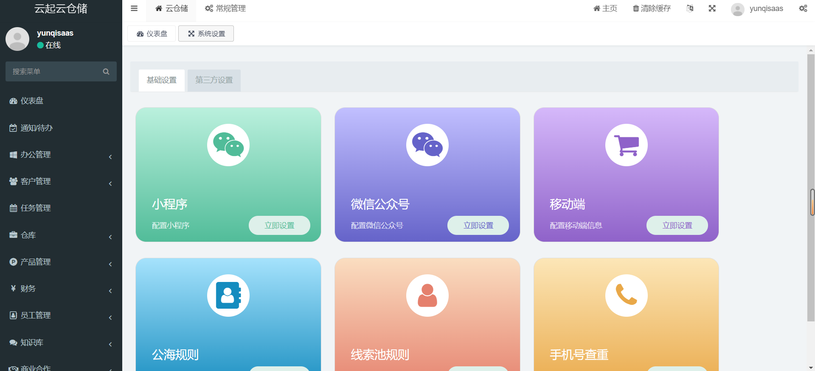Screen dimensions: 815x371
Task: Open the 云仓储 top tab
Action: click(x=171, y=8)
